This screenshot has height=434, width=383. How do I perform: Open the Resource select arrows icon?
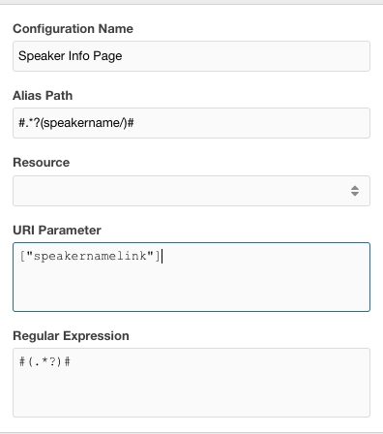click(x=355, y=191)
